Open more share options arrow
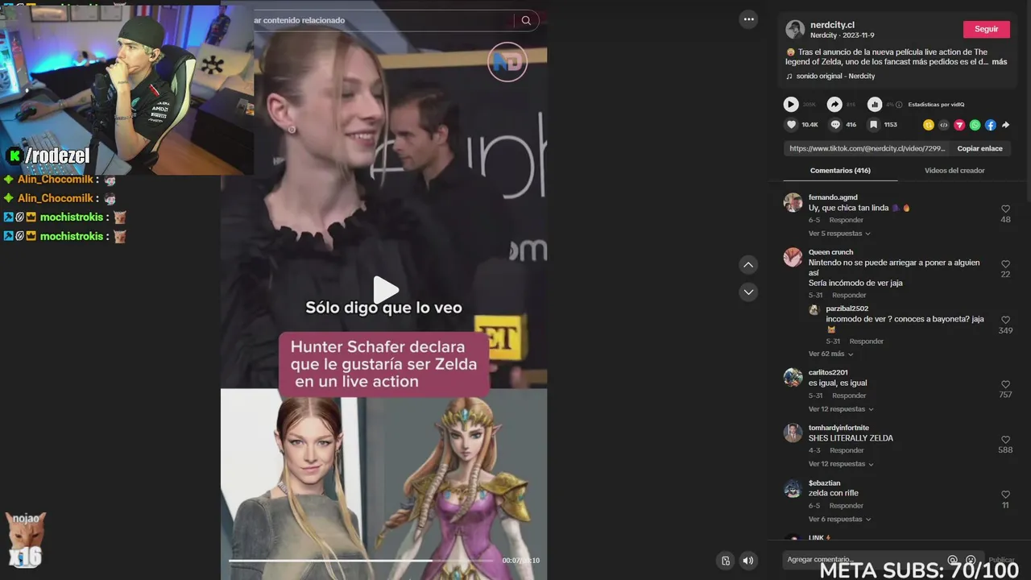 pos(1005,125)
